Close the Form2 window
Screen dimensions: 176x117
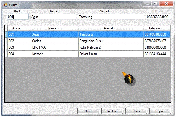tap(166, 4)
